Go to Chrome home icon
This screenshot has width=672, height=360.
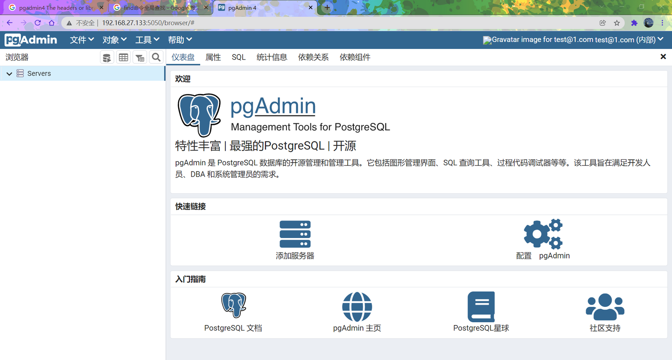coord(52,23)
